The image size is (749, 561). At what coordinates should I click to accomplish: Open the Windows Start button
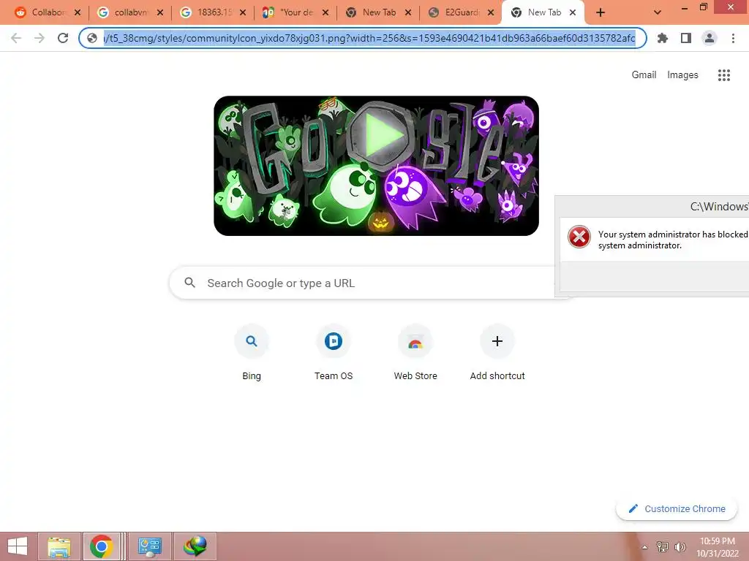click(18, 546)
